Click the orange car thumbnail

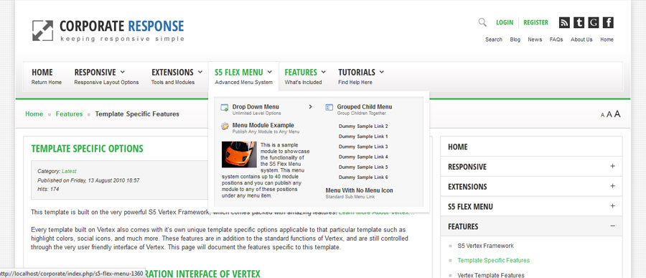pos(239,154)
